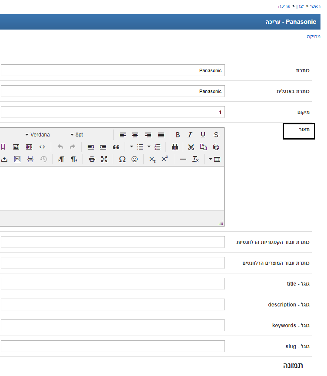Click the redo arrow
Viewport: 327px width, 376px height.
(73, 147)
